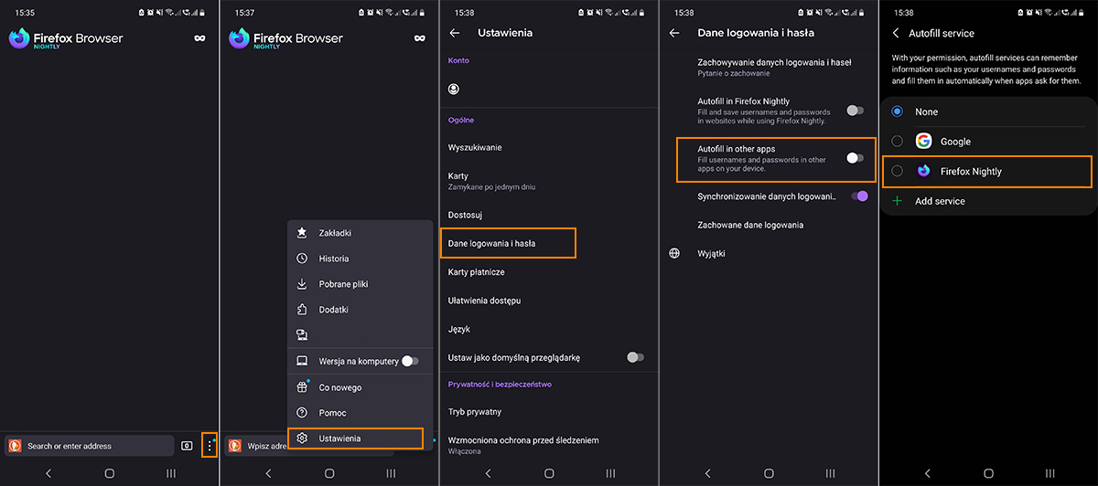
Task: Open Historia from the browser menu
Action: pyautogui.click(x=360, y=259)
